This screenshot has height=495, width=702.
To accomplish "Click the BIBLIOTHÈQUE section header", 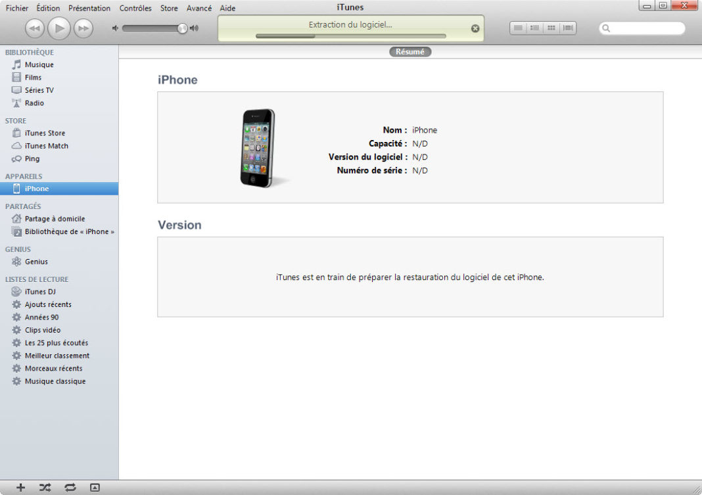I will 30,53.
